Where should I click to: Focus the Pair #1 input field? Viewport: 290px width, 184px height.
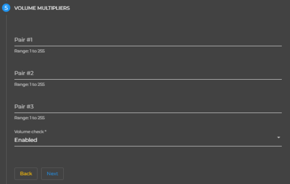pos(148,40)
